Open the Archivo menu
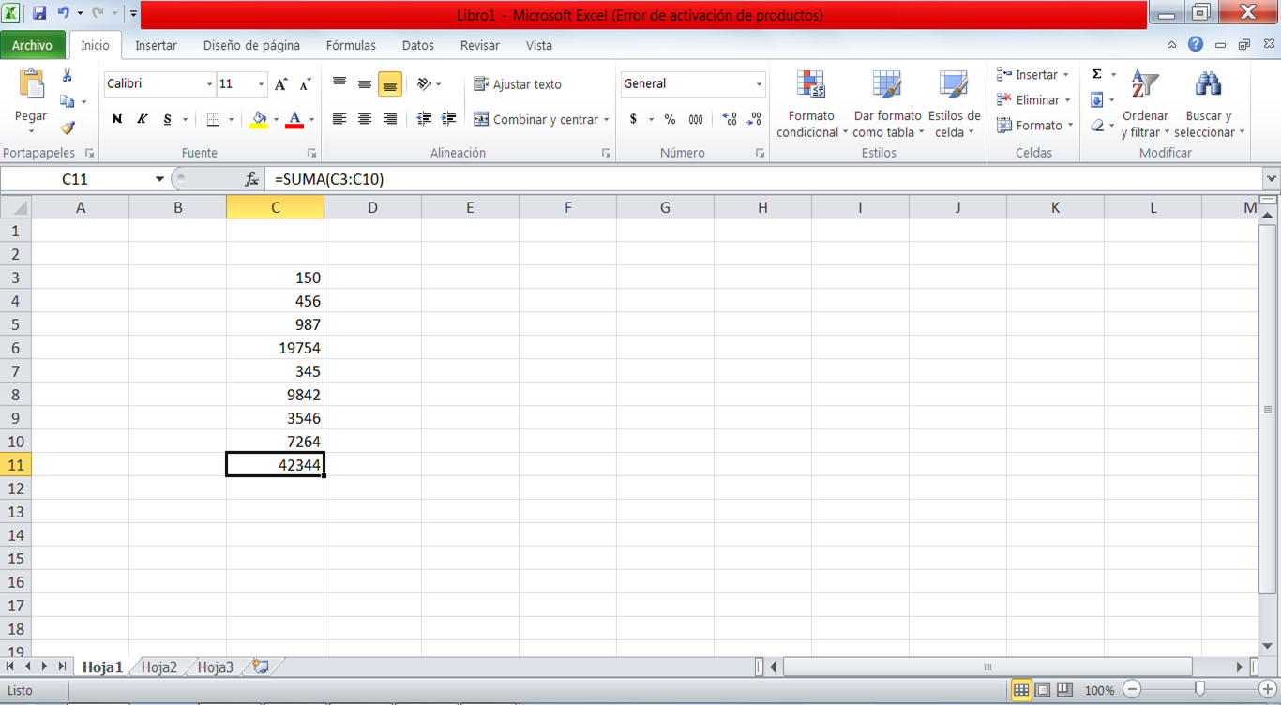 34,44
